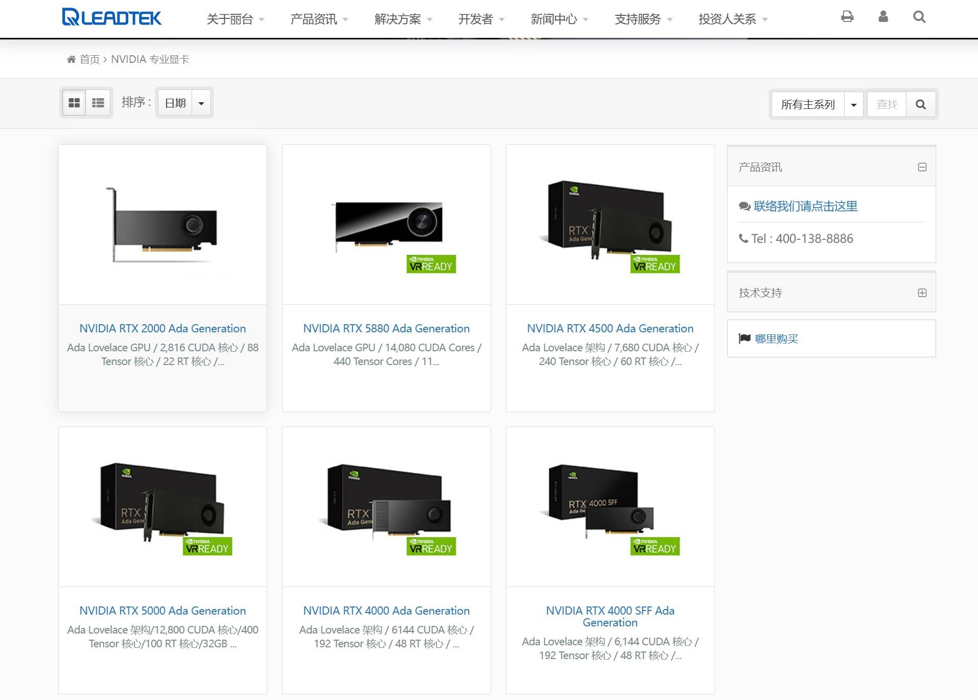Viewport: 978px width, 700px height.
Task: Click the chat bubble icon near 联络我们
Action: coord(744,206)
